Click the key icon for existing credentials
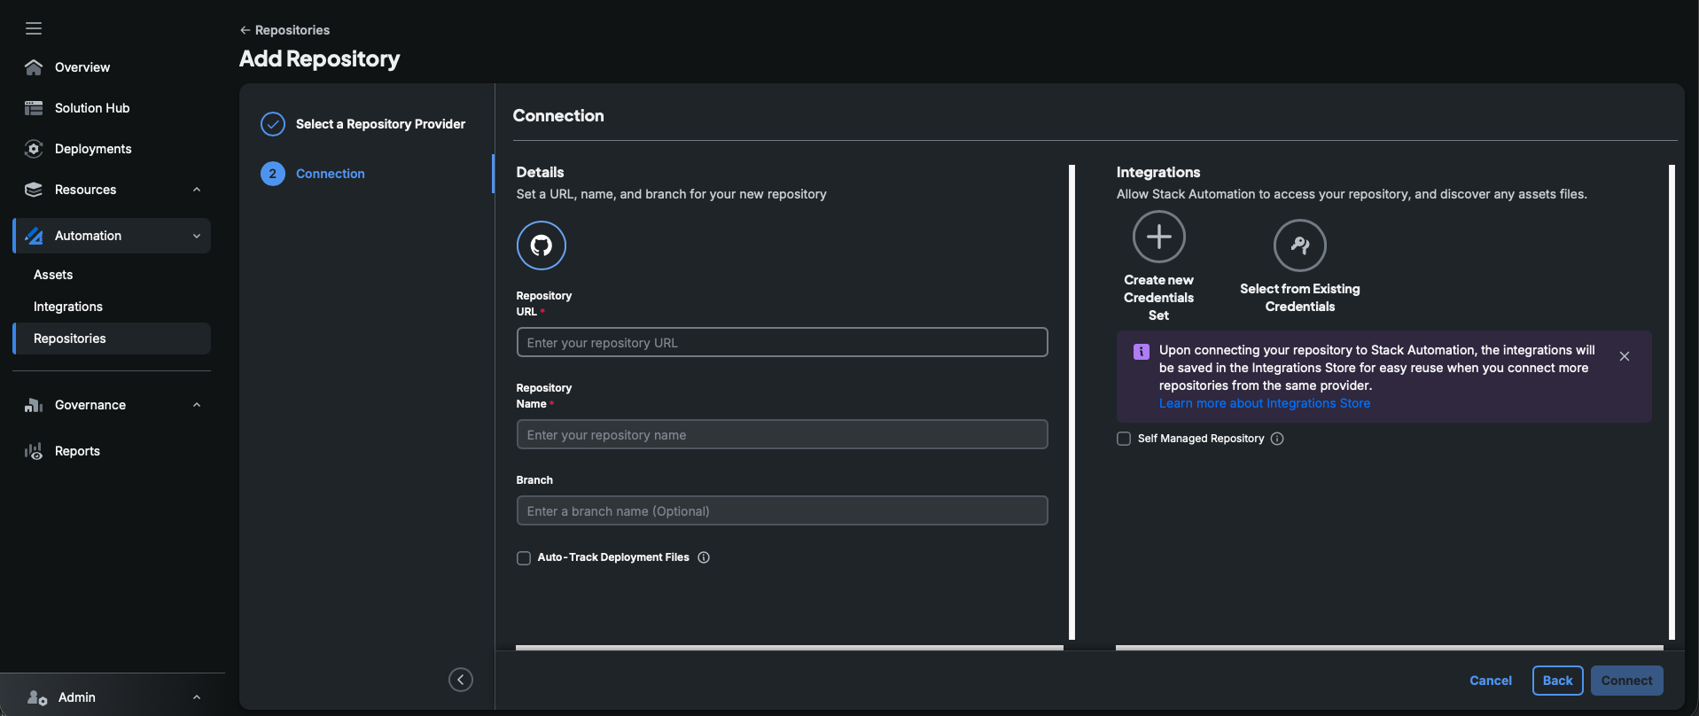 (1299, 245)
